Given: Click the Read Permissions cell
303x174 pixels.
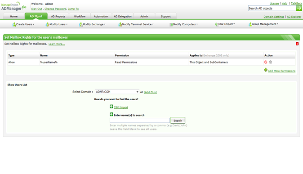Looking at the screenshot, I should pyautogui.click(x=151, y=62).
